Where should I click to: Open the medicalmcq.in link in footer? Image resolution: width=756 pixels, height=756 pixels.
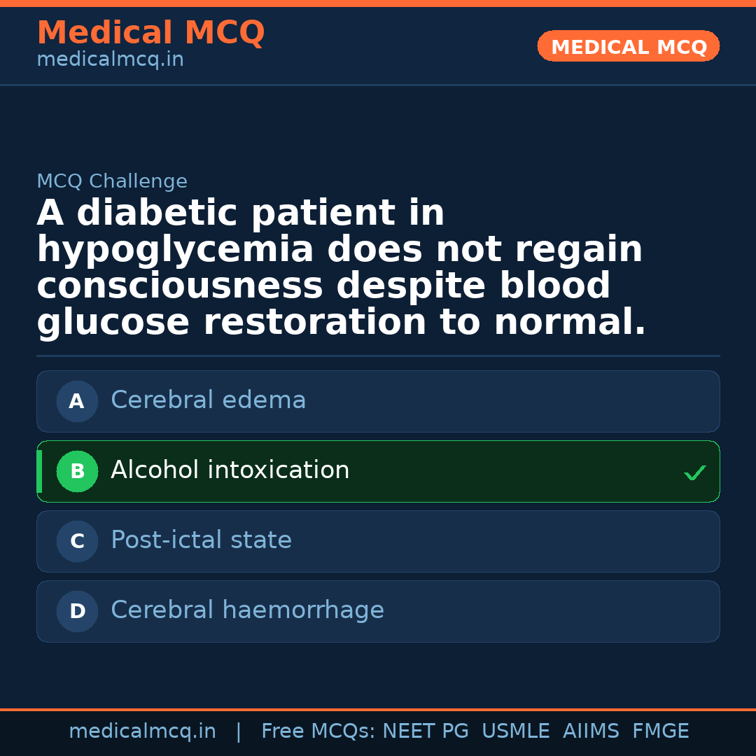(142, 731)
